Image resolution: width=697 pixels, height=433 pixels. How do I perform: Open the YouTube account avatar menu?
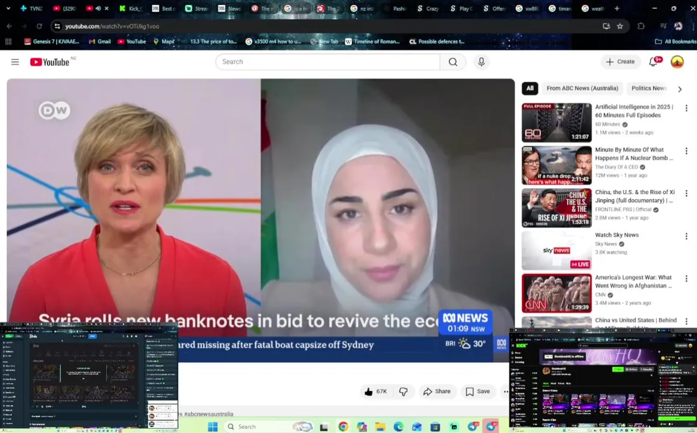(x=677, y=62)
